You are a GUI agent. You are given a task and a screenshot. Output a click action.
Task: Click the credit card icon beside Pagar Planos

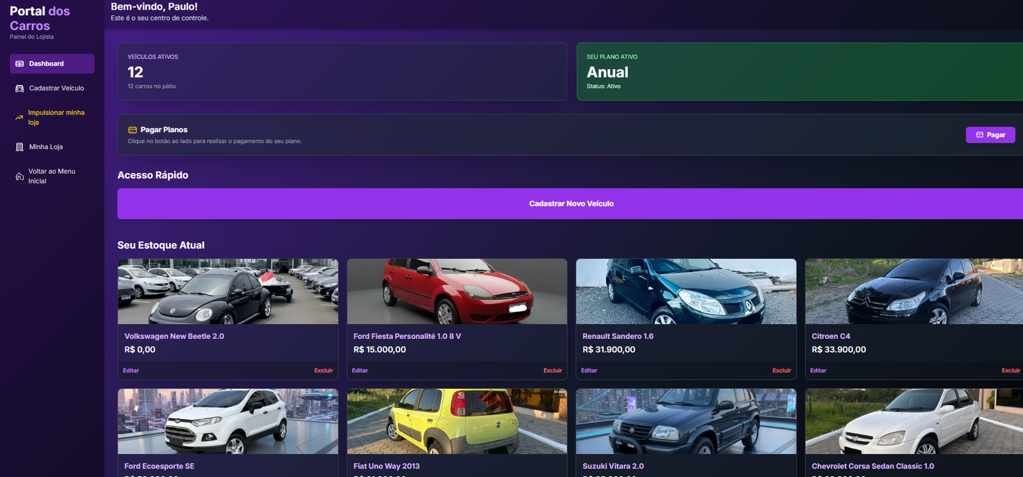click(x=132, y=130)
